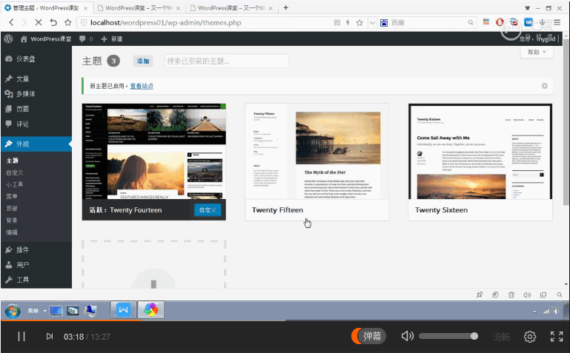
Task: Click the browser undo/restore icon
Action: (53, 22)
